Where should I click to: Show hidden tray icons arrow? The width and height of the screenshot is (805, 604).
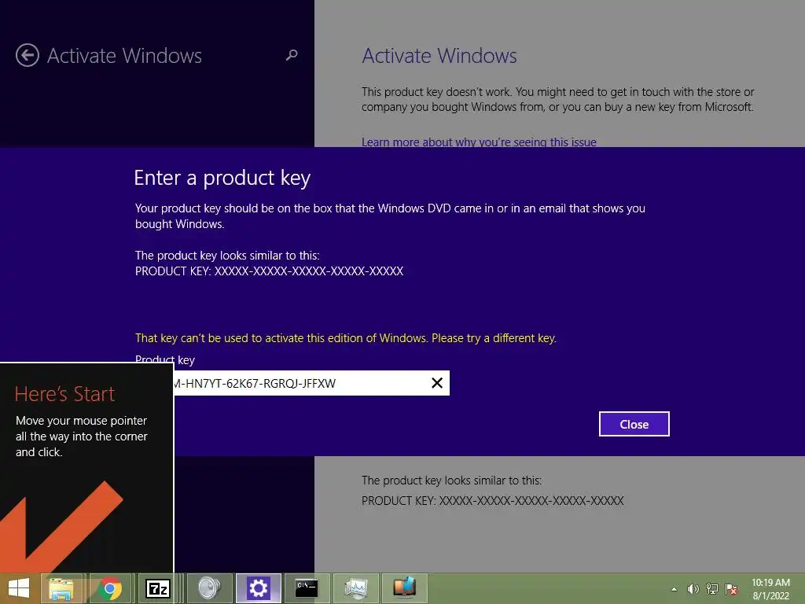tap(674, 589)
